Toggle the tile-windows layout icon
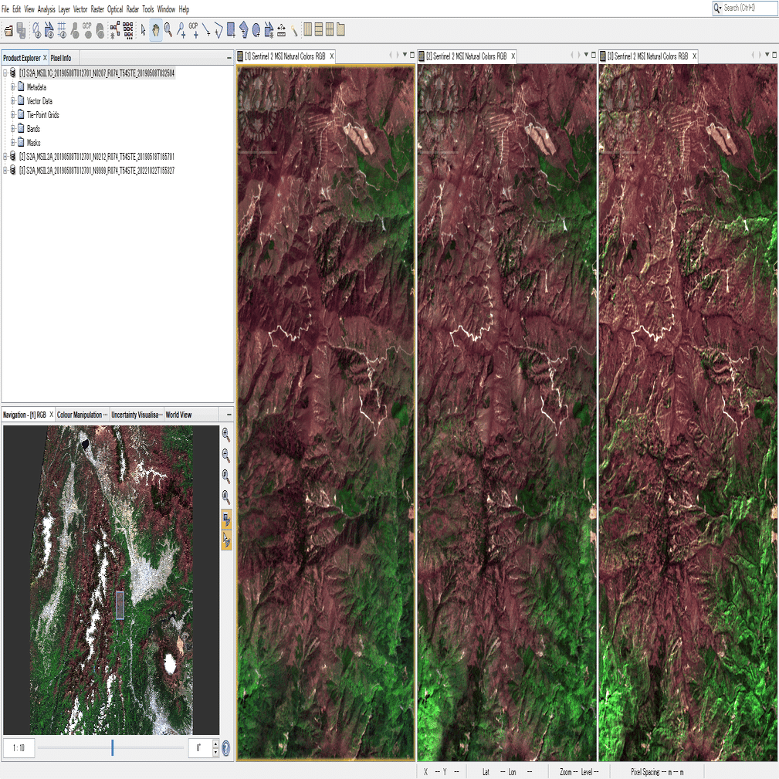 point(328,29)
